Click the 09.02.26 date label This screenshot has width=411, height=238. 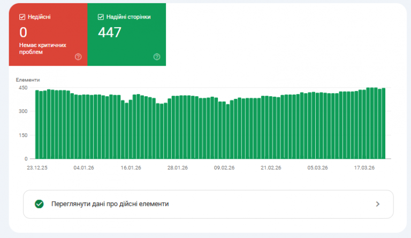point(224,168)
